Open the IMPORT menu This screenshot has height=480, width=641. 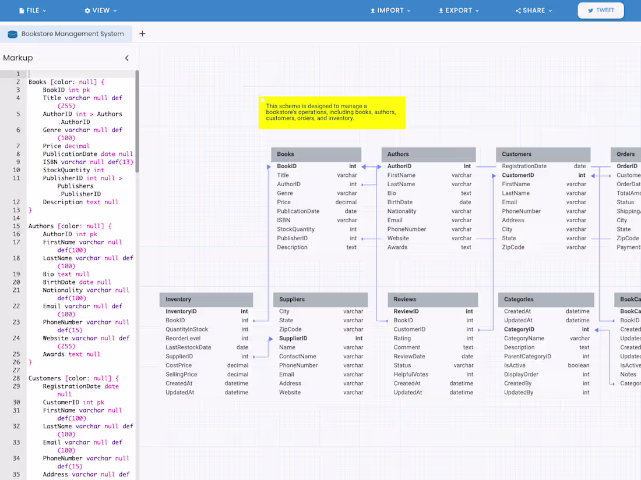390,10
